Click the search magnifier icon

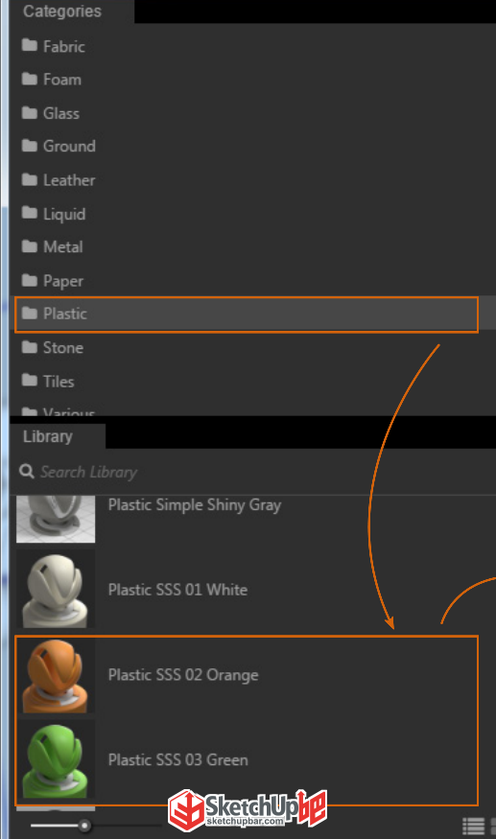point(26,472)
